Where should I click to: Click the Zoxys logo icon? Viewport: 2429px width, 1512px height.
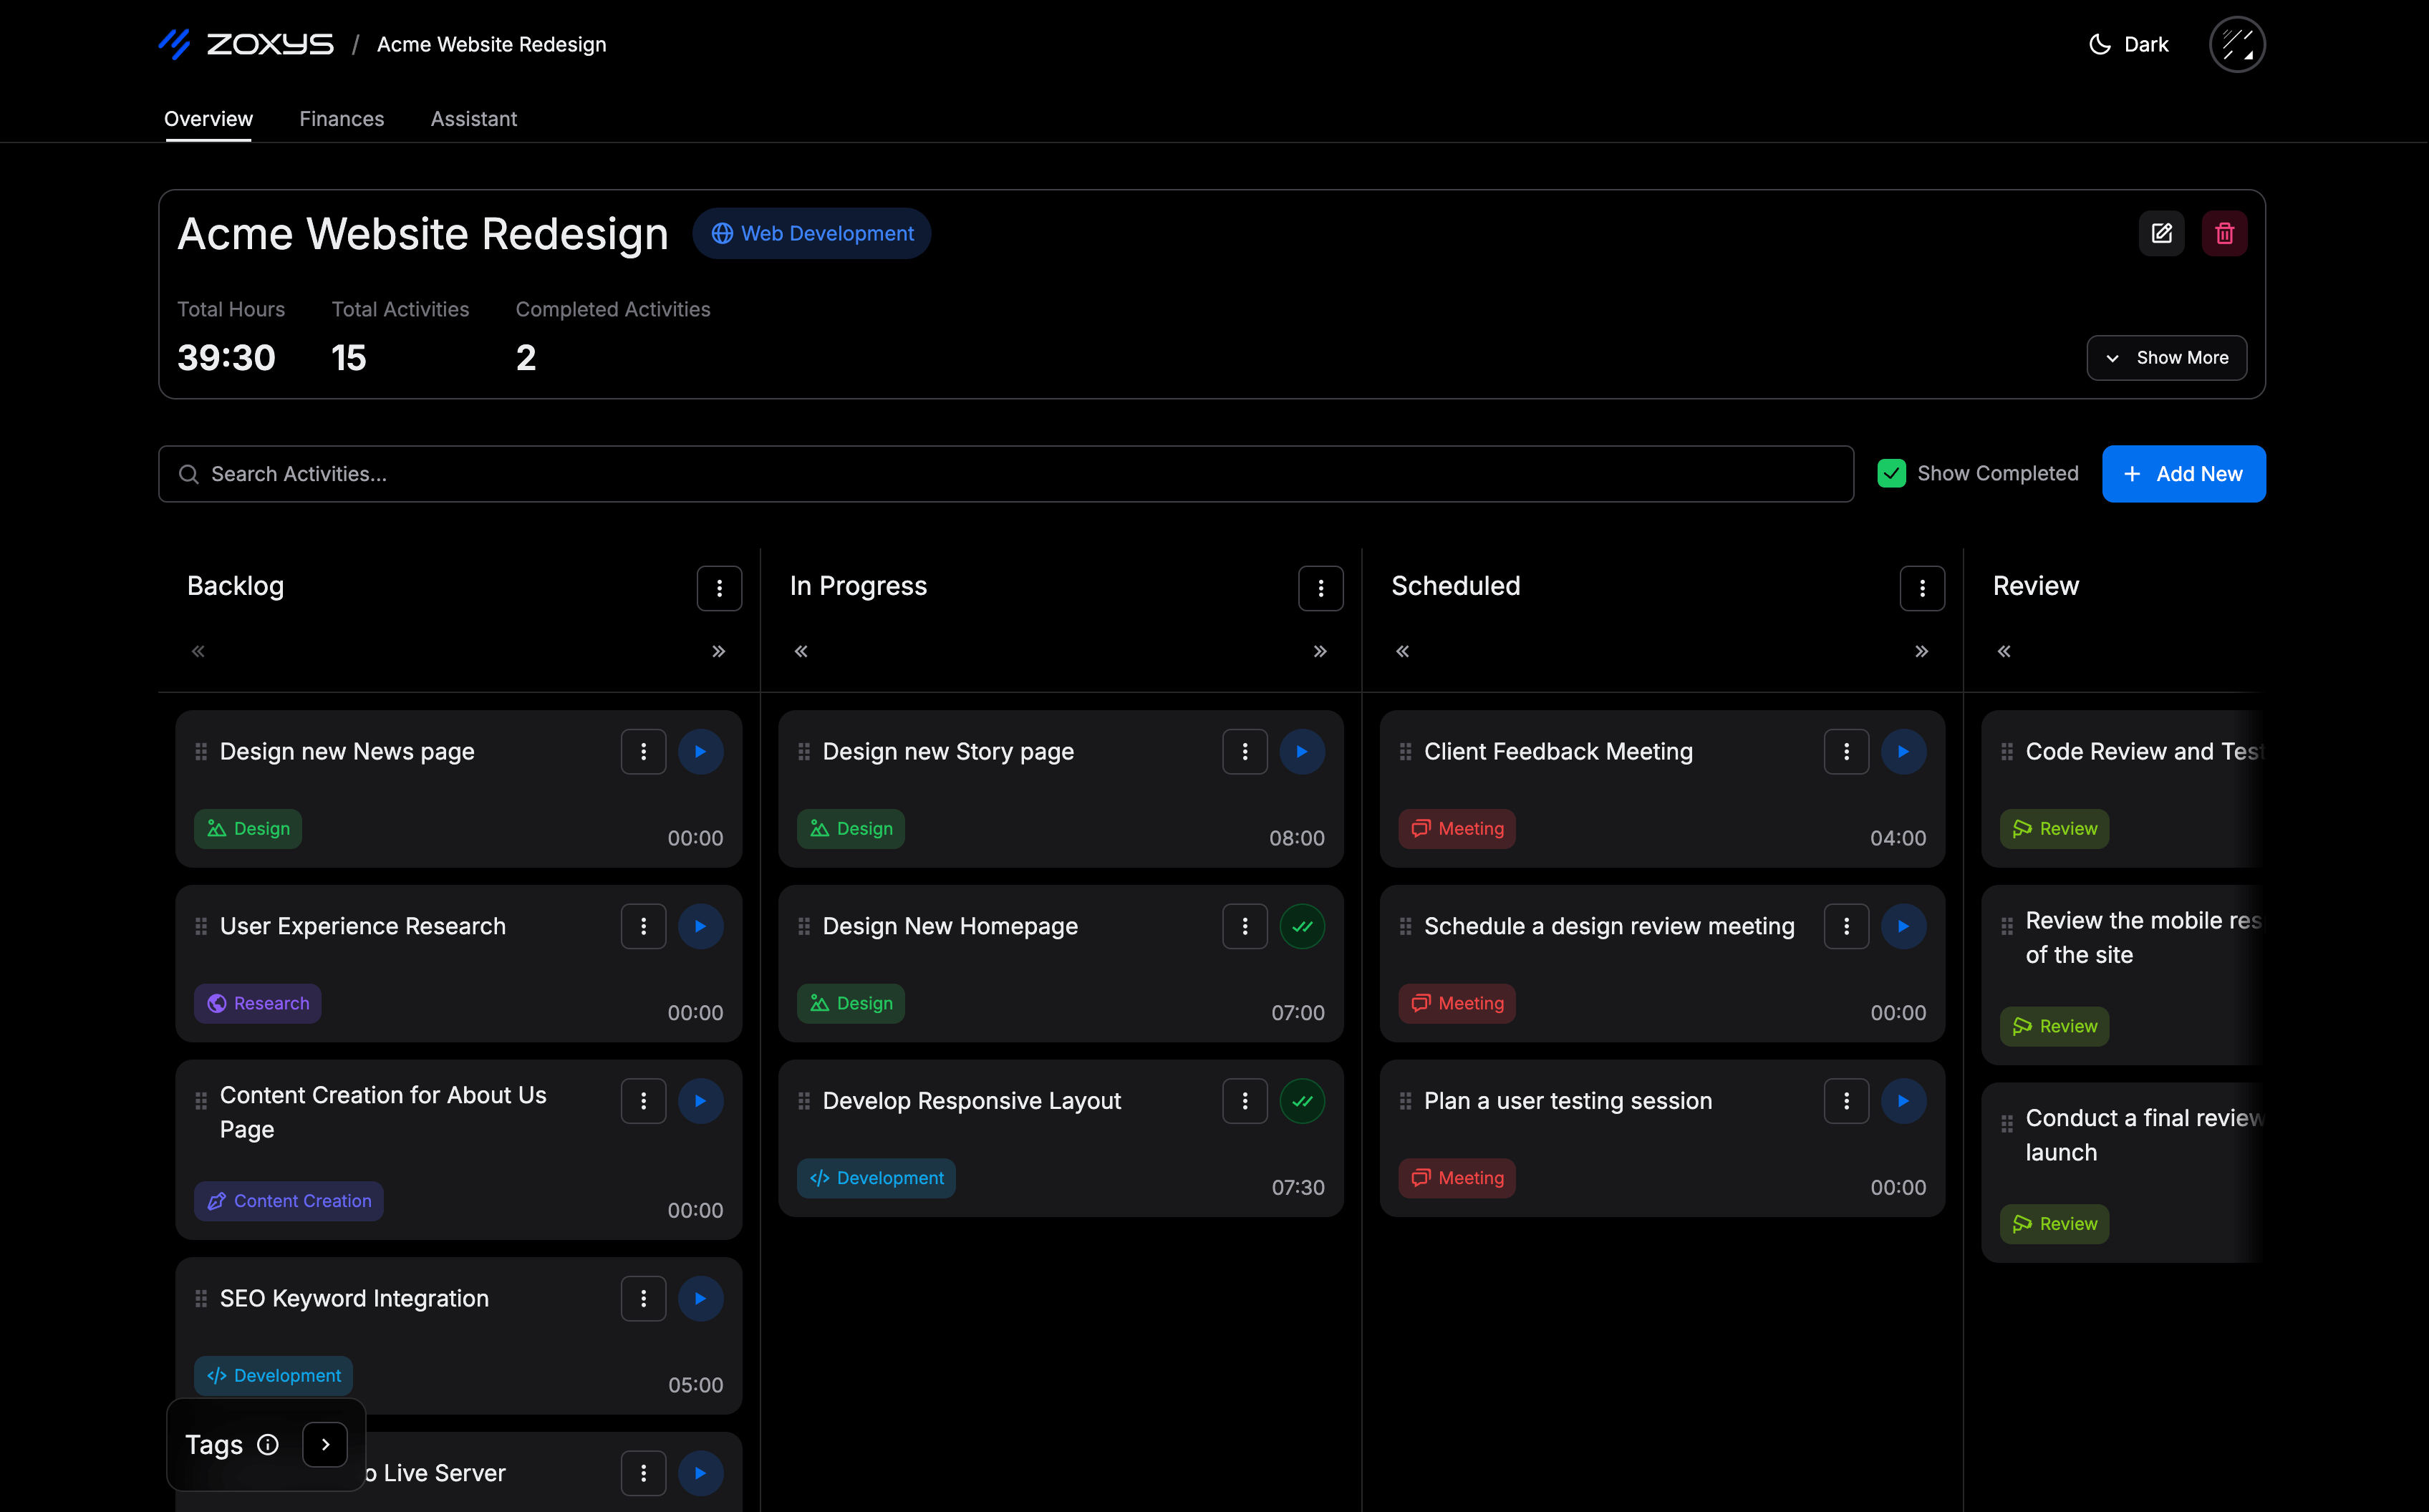(175, 44)
